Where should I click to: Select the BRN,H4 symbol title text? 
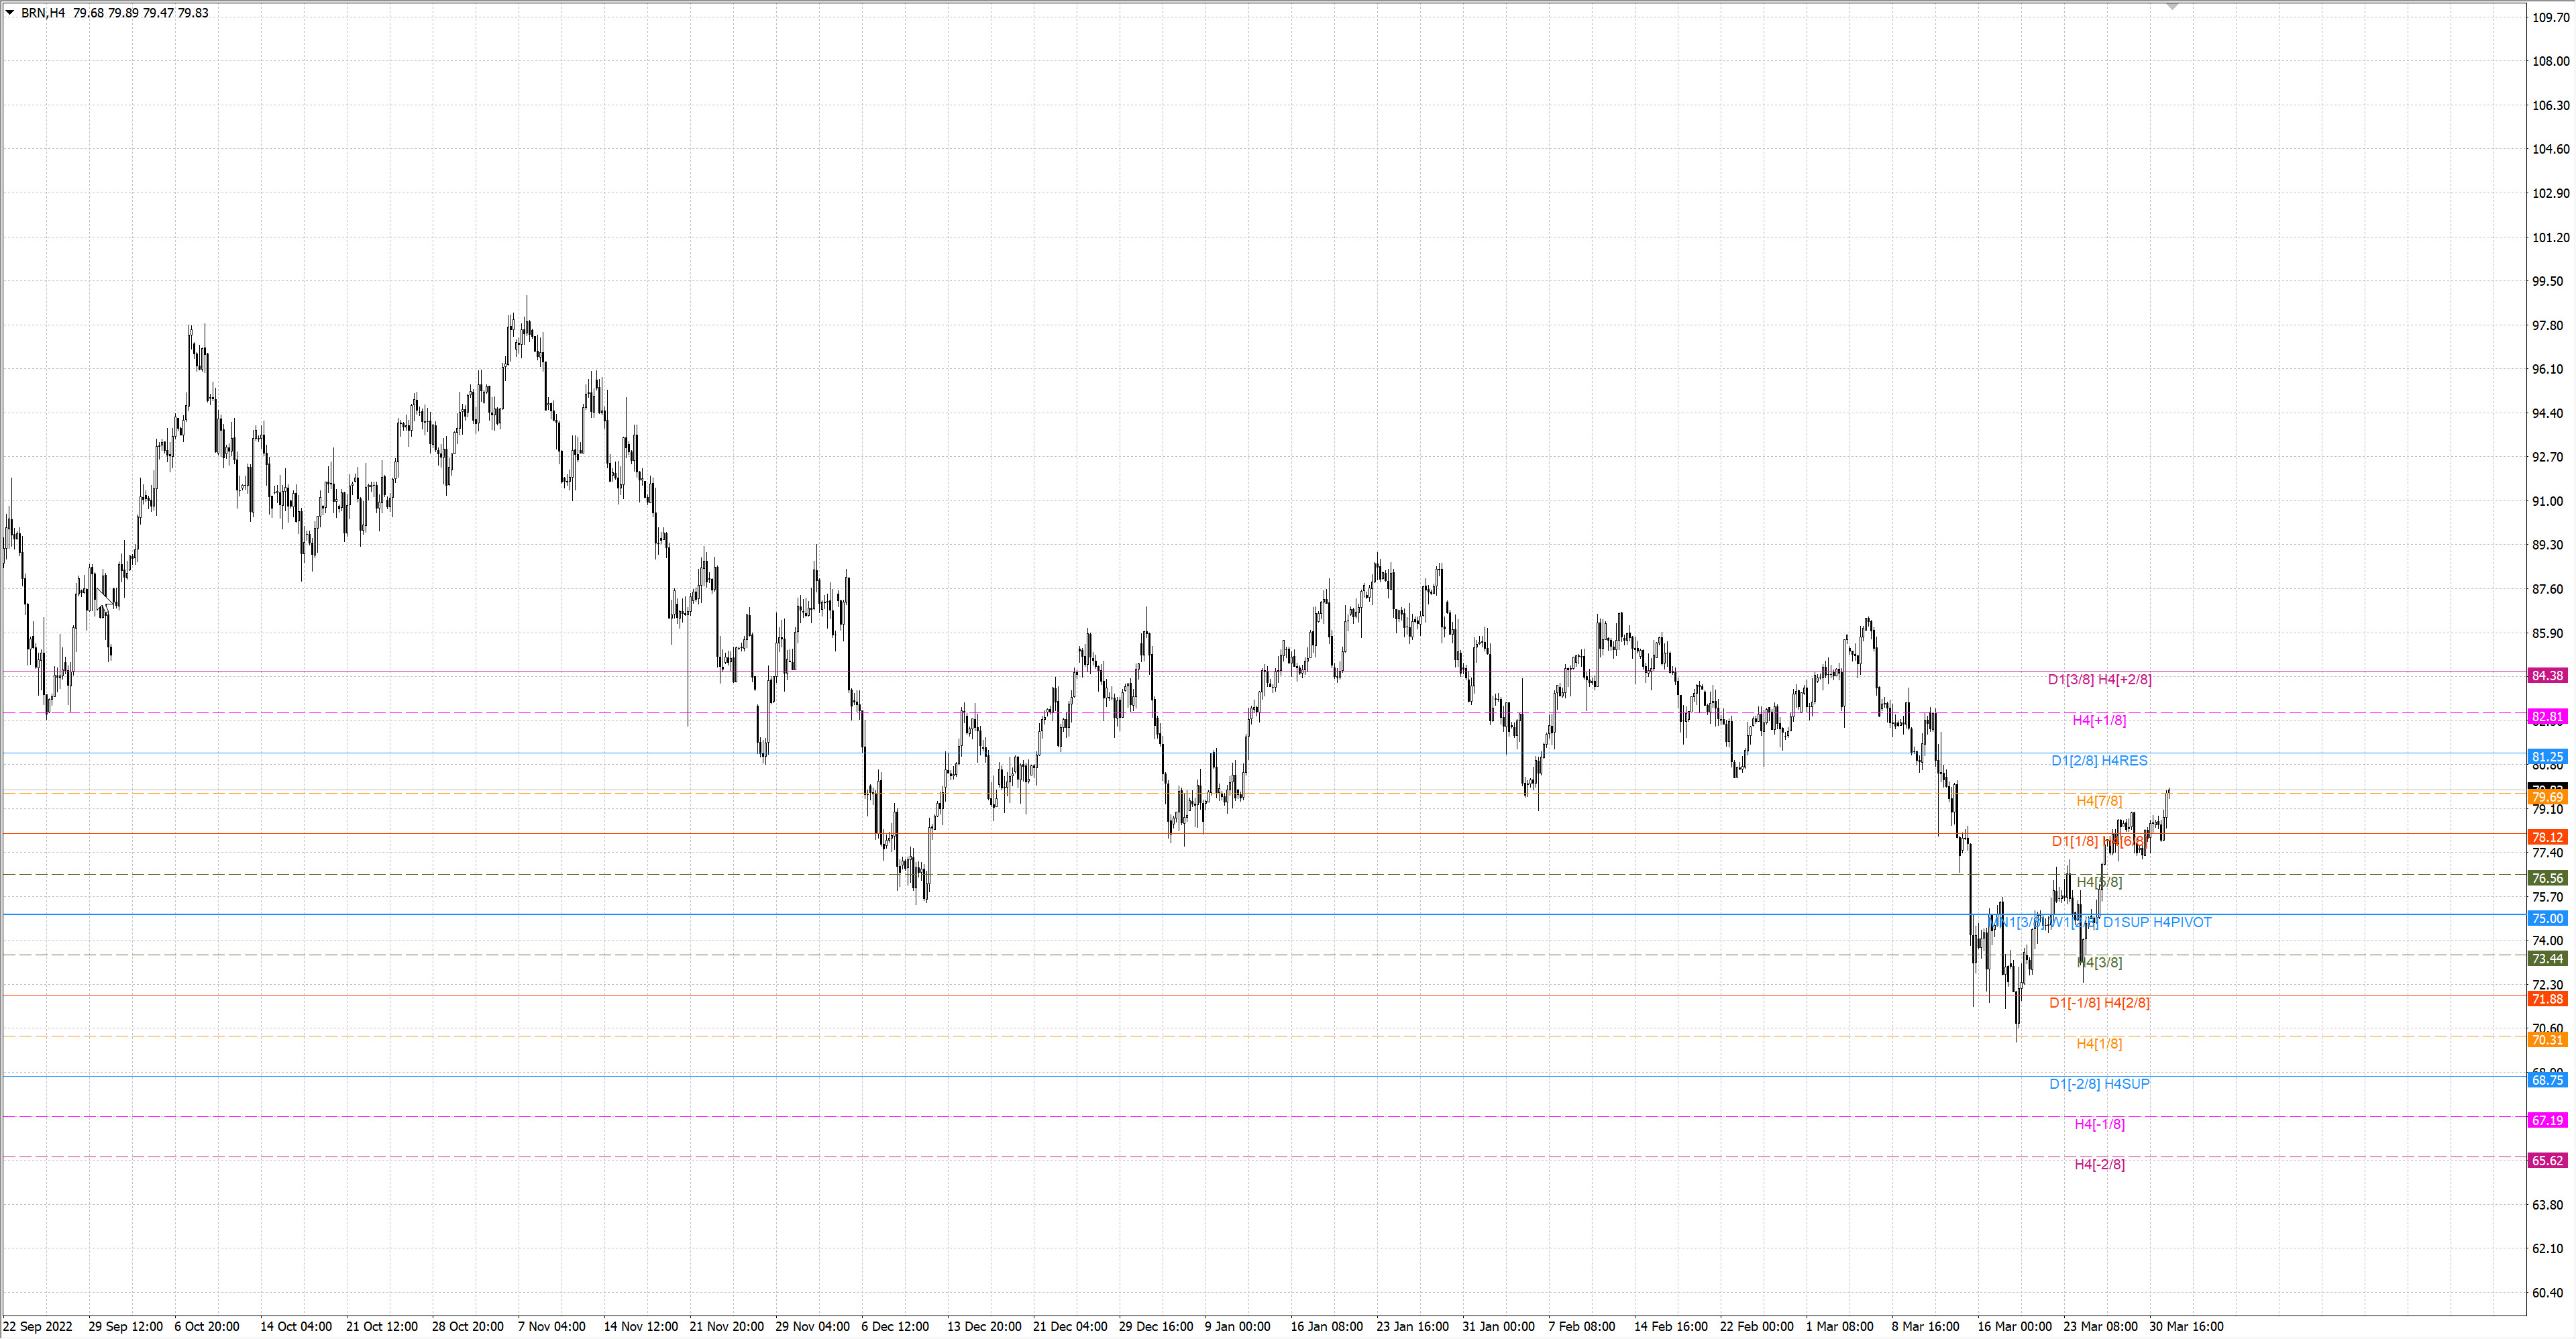tap(43, 13)
